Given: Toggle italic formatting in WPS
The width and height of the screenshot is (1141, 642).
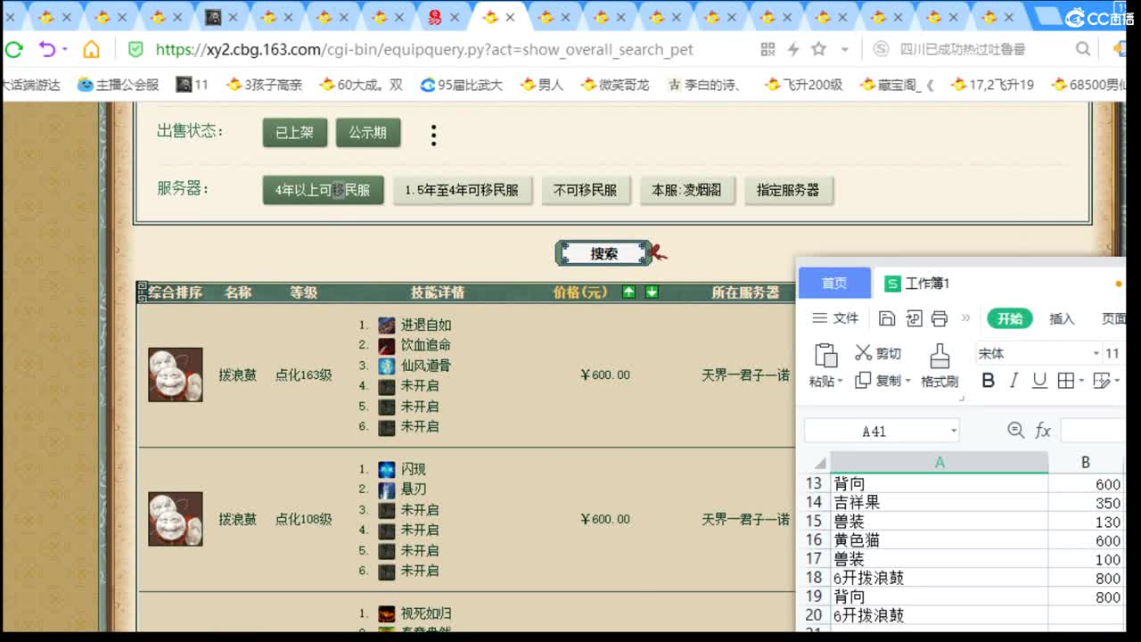Looking at the screenshot, I should click(x=1014, y=381).
